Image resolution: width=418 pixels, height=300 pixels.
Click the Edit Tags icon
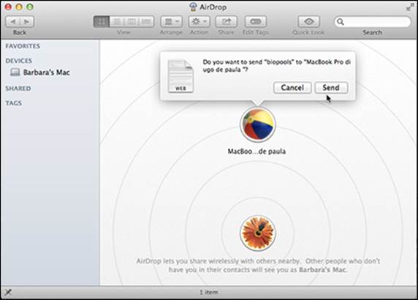pyautogui.click(x=256, y=22)
